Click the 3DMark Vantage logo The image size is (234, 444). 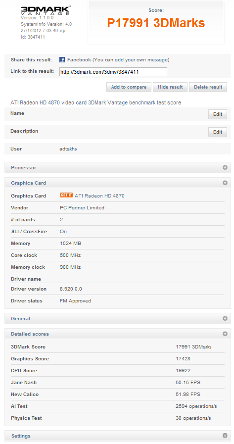(46, 10)
